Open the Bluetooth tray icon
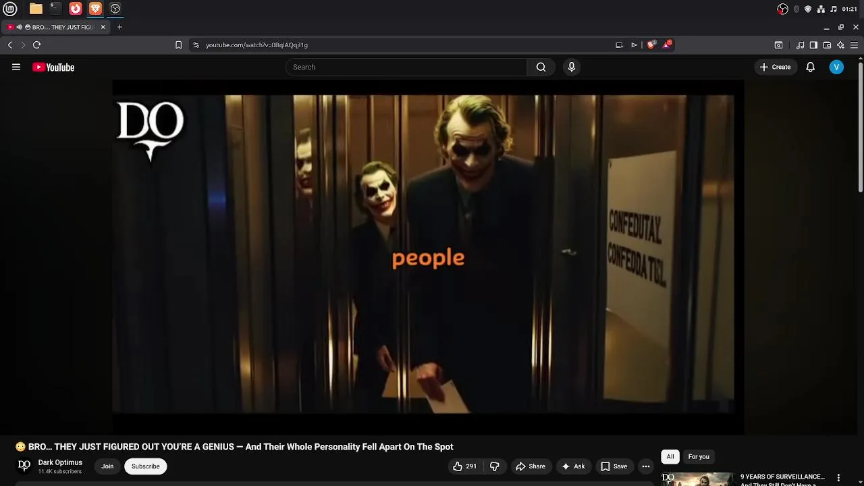864x486 pixels. (796, 9)
